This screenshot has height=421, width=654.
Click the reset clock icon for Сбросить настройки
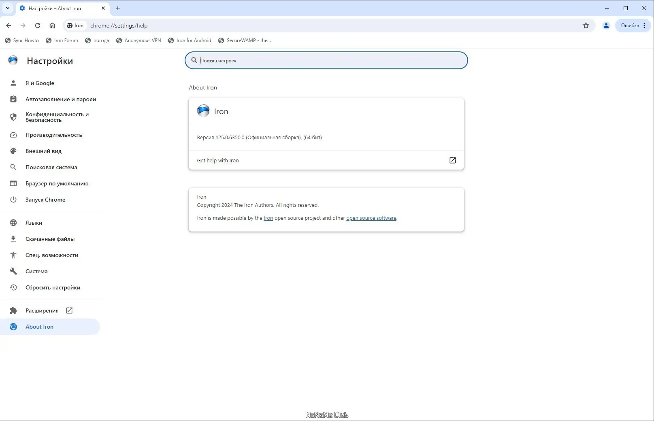click(13, 287)
